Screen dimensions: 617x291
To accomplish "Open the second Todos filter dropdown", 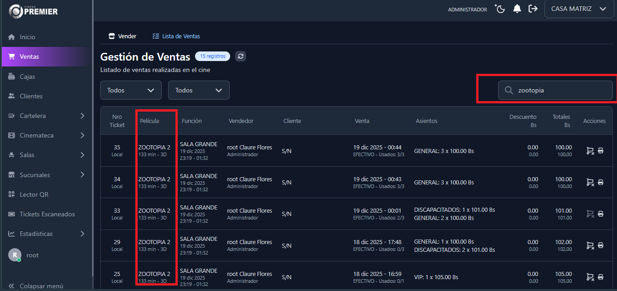I will click(x=199, y=90).
